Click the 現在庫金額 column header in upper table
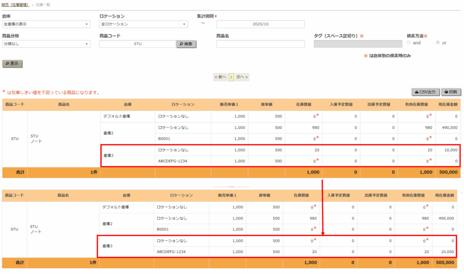Screen dimensions: 464x274 point(446,104)
